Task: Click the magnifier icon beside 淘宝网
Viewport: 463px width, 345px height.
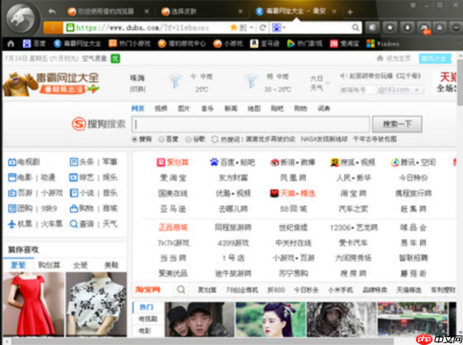Action: tap(181, 290)
